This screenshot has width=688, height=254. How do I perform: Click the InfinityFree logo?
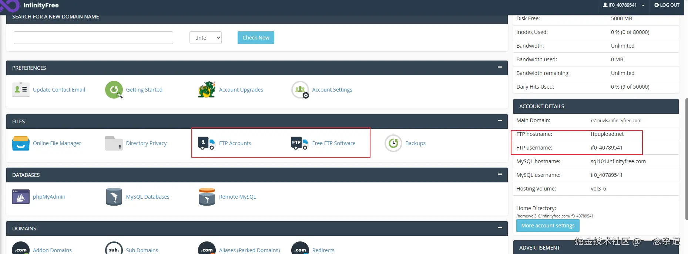click(x=30, y=5)
